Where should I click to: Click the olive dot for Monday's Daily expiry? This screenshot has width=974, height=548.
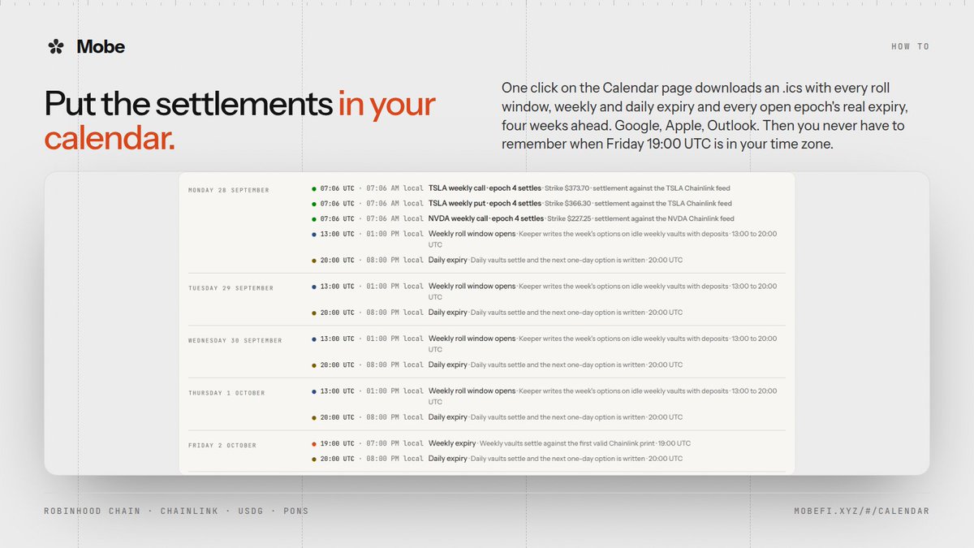pyautogui.click(x=314, y=261)
